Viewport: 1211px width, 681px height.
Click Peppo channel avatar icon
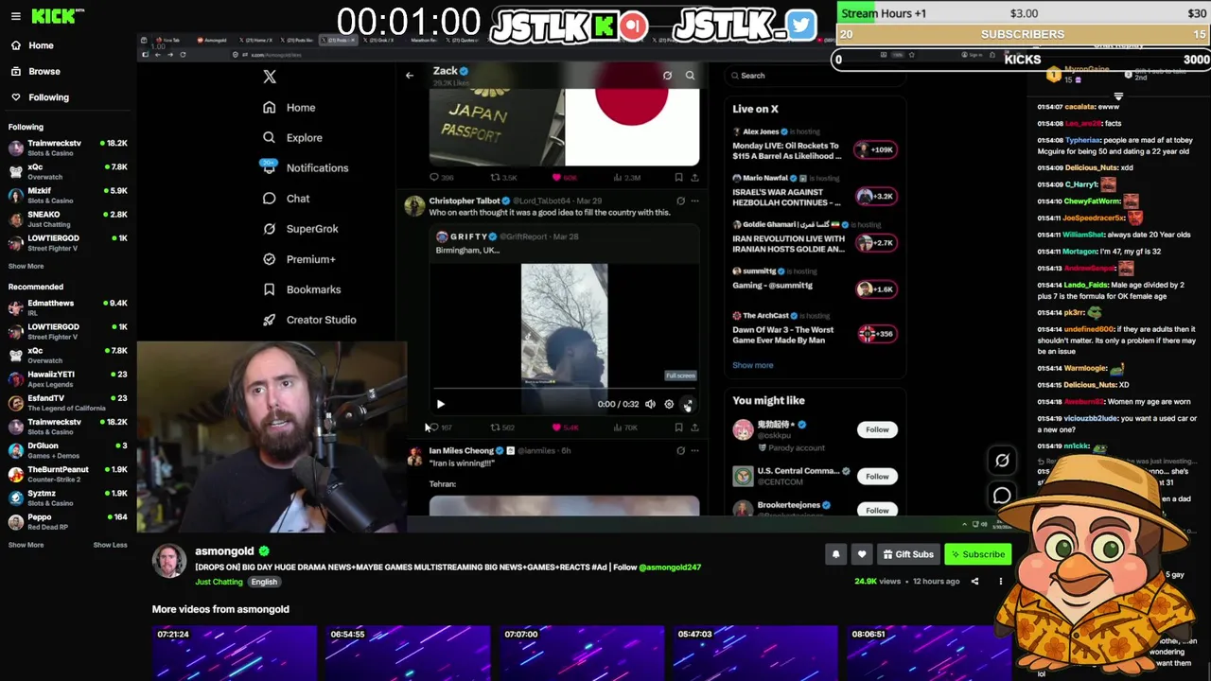16,522
